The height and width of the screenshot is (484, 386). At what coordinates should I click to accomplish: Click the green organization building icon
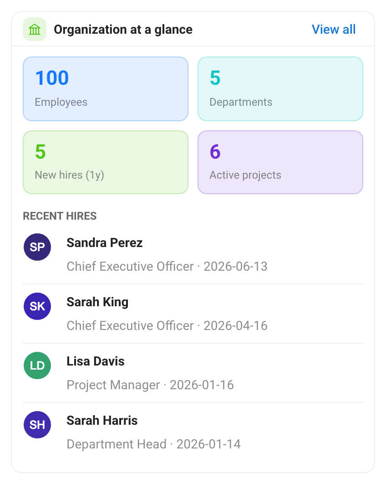35,29
